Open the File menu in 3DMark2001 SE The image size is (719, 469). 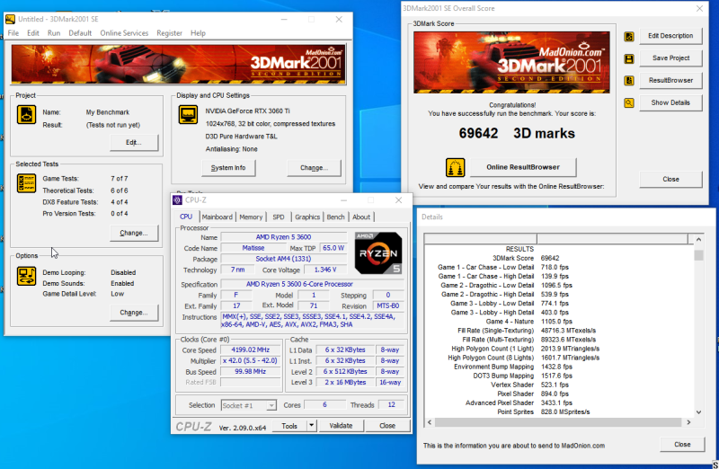tap(13, 33)
